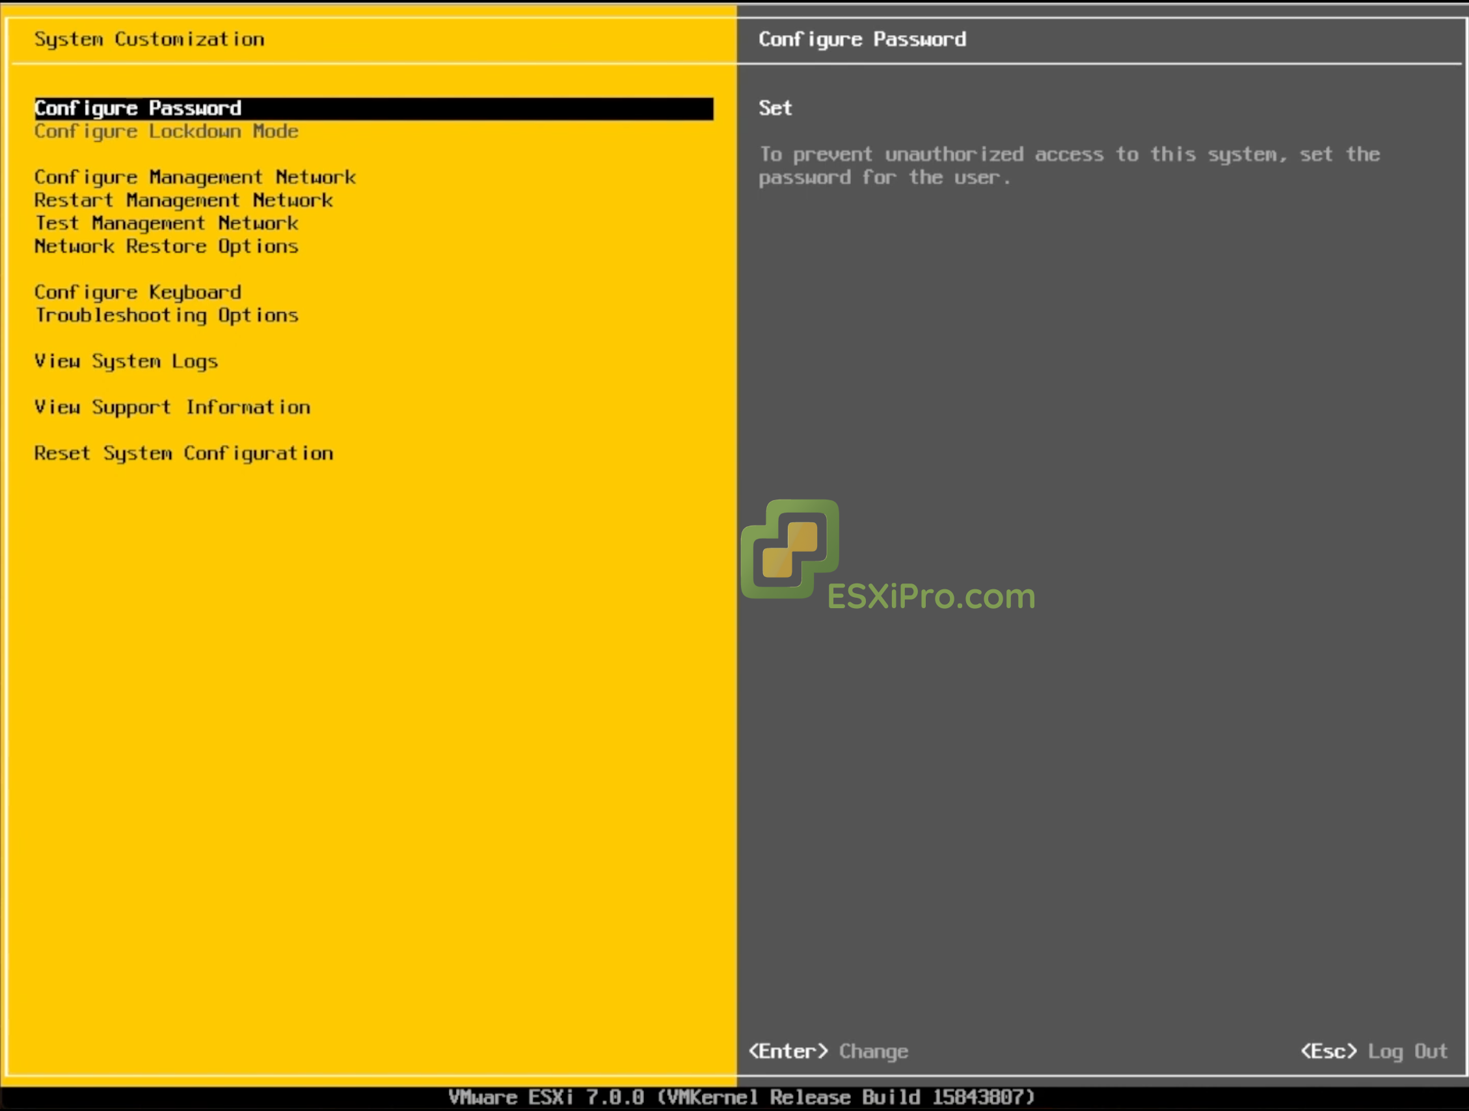Choose "Test Management Network"
The width and height of the screenshot is (1469, 1111).
click(165, 223)
